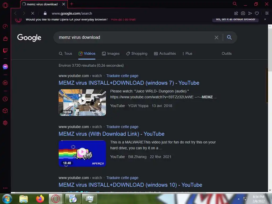Bookmark page with the heart icon
272x204 pixels.
click(257, 13)
